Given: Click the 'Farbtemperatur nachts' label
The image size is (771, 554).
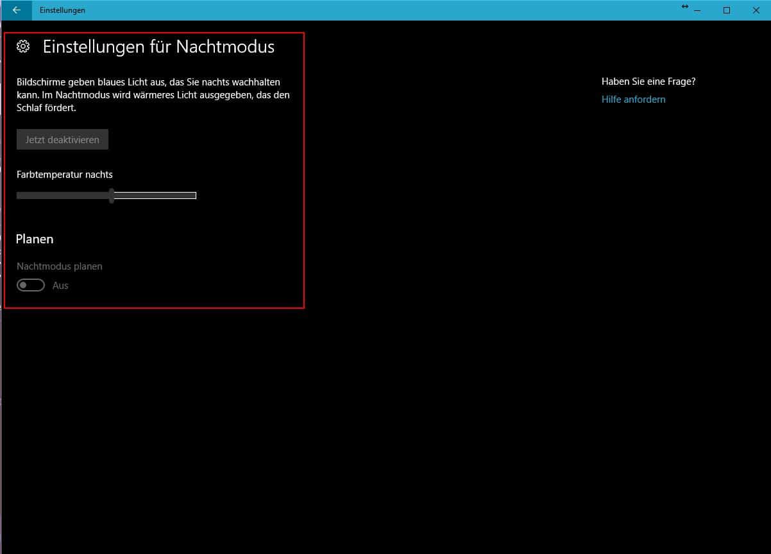Looking at the screenshot, I should [x=65, y=174].
